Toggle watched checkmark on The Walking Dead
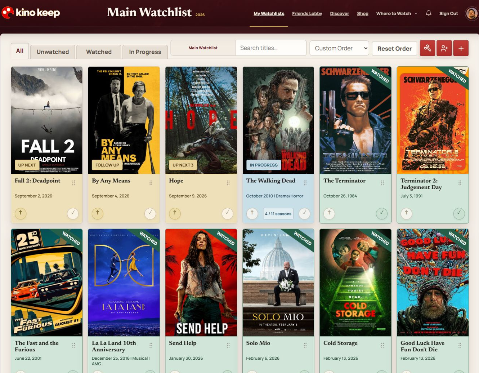This screenshot has height=373, width=479. point(304,213)
